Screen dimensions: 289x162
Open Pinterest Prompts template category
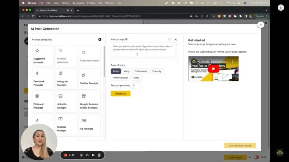[43, 102]
